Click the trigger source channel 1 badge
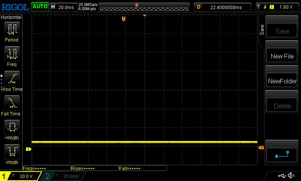The image size is (301, 181). tap(272, 7)
